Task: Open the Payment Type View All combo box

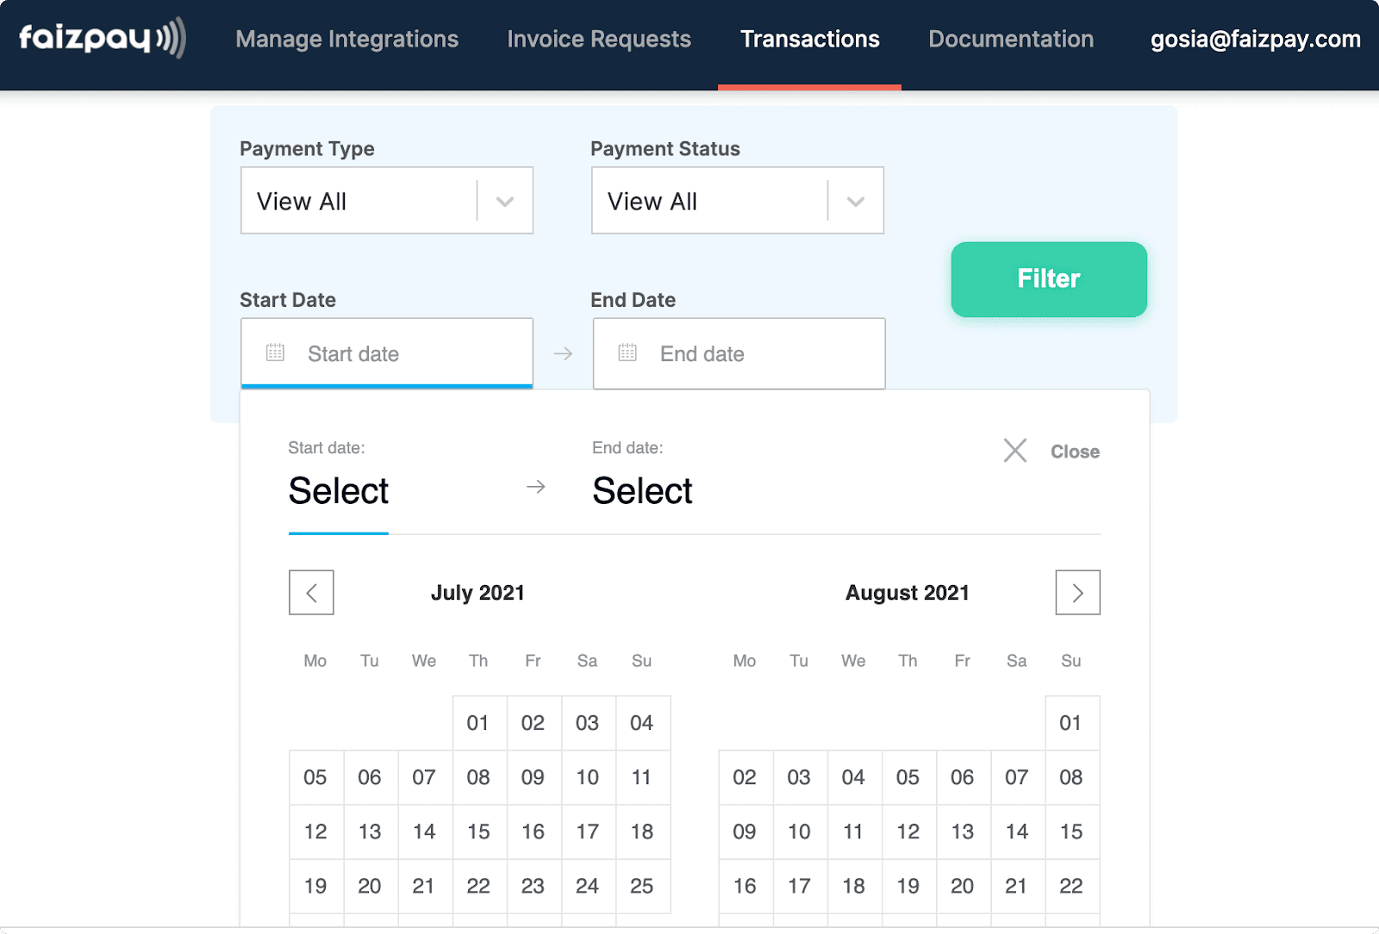Action: pyautogui.click(x=387, y=201)
